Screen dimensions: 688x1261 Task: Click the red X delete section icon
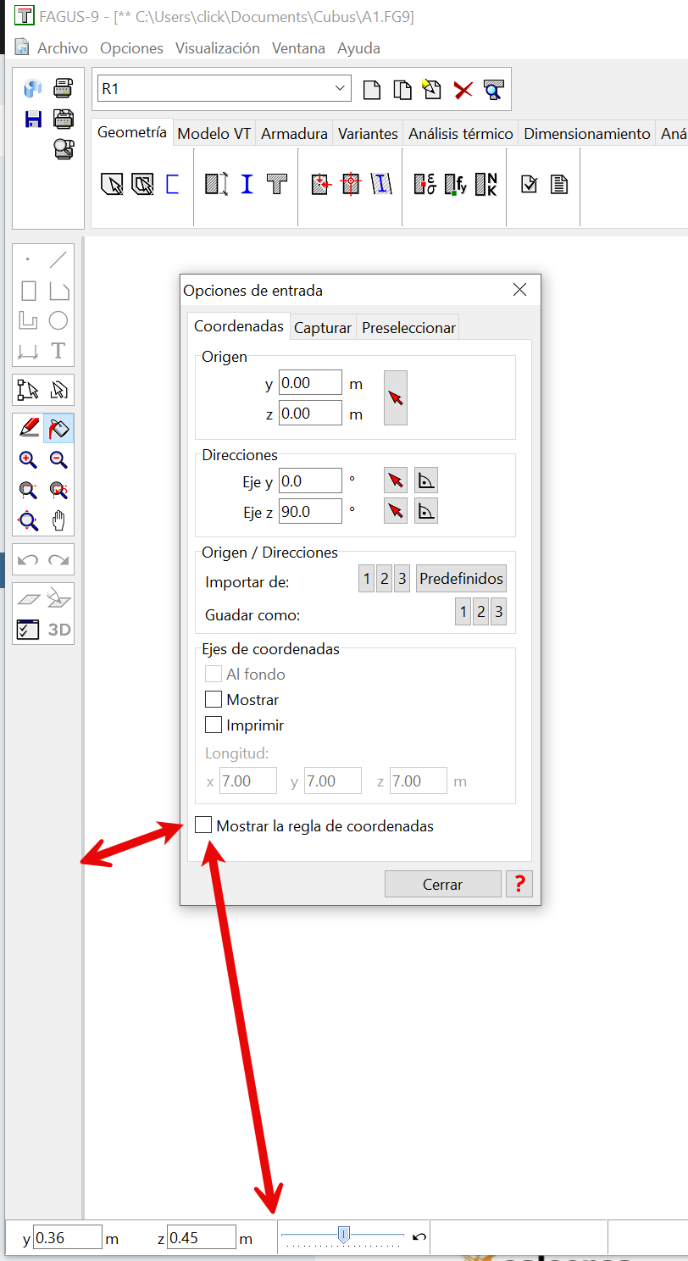(463, 90)
